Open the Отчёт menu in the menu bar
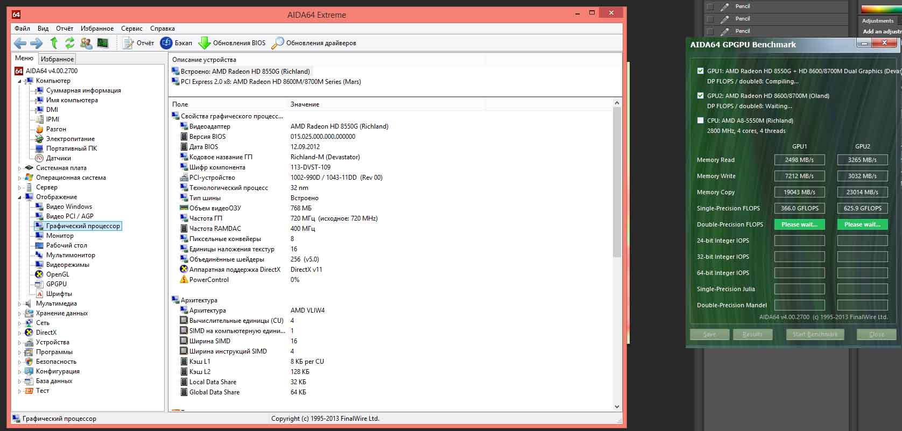Viewport: 902px width, 431px height. (65, 29)
